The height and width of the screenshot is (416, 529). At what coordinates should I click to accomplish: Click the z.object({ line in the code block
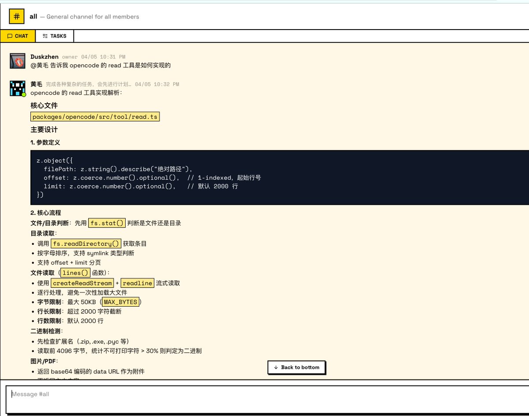[x=55, y=161]
